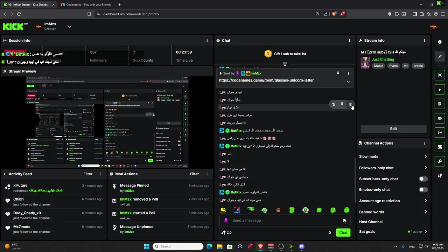Open Brave Leo AI sparkle icon

click(429, 14)
